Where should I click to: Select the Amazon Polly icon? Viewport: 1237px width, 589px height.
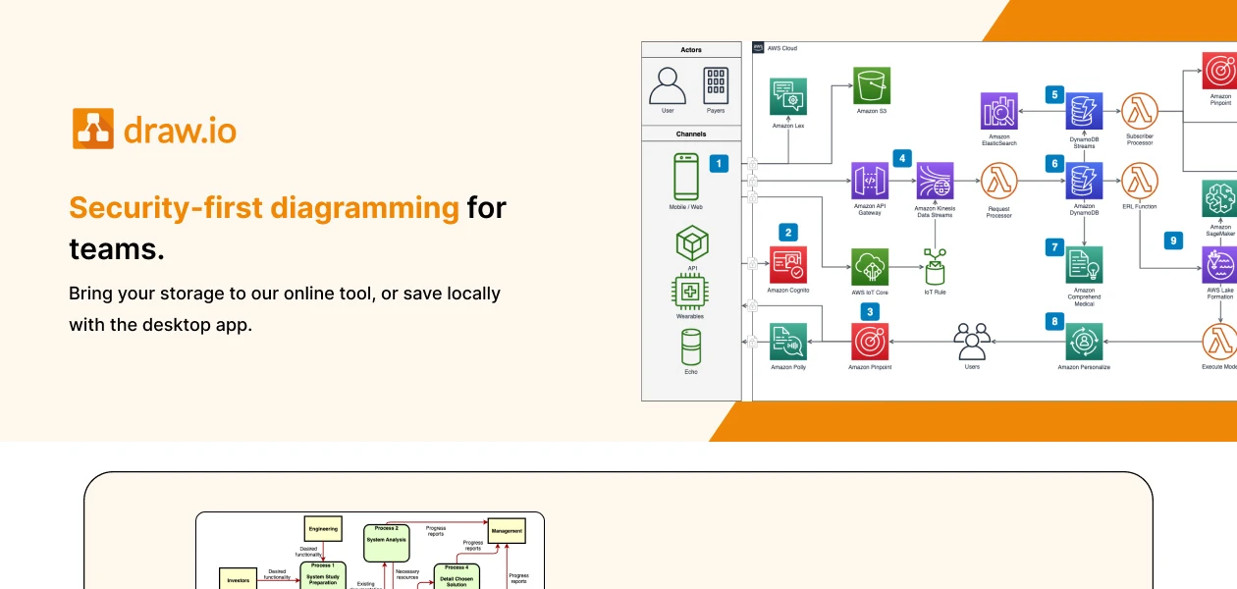[x=788, y=343]
